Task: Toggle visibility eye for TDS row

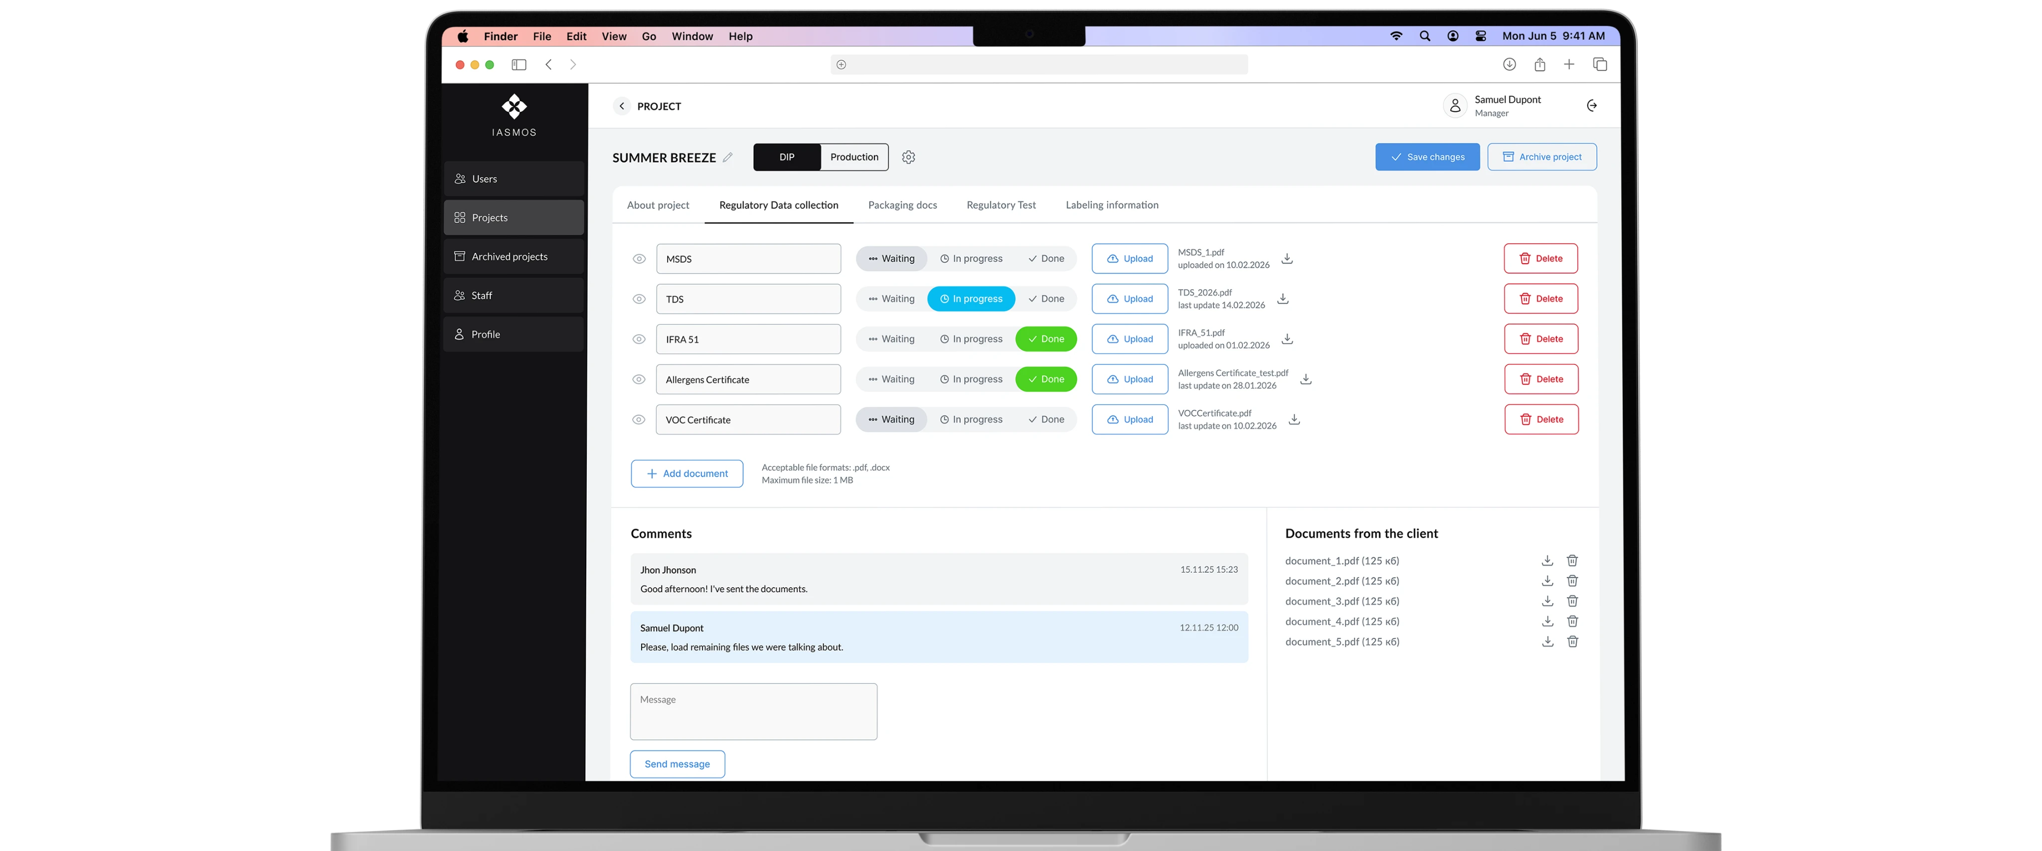Action: pos(639,299)
